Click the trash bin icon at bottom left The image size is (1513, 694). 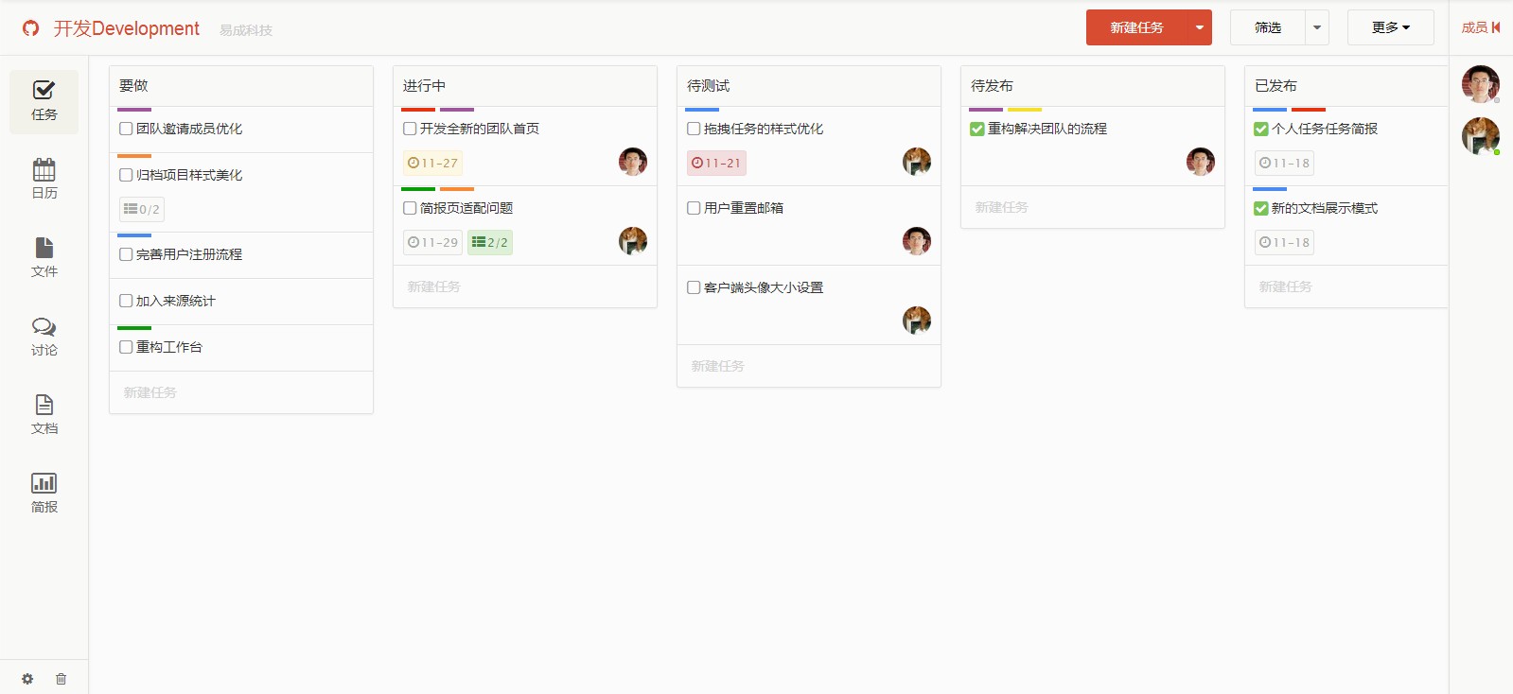pos(61,679)
